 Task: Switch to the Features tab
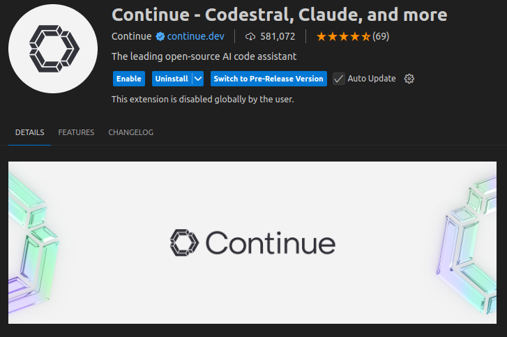[76, 132]
